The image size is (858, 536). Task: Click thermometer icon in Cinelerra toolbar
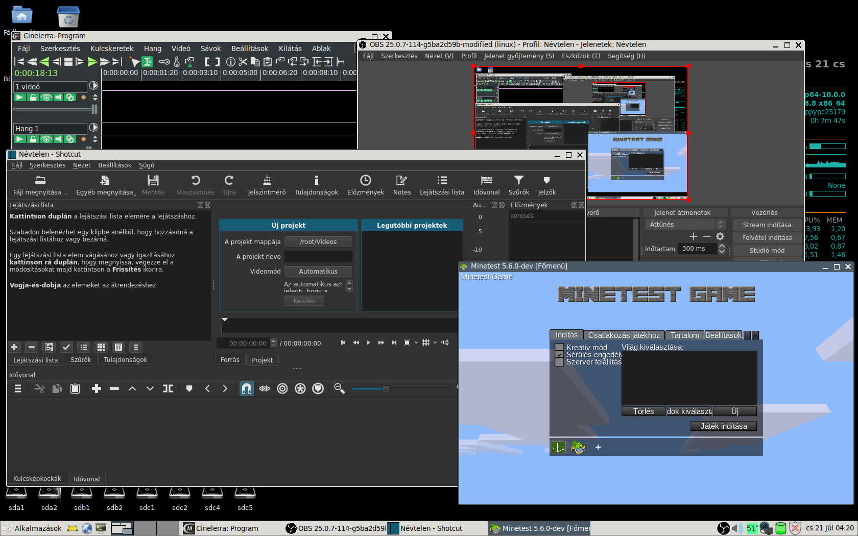pos(177,62)
